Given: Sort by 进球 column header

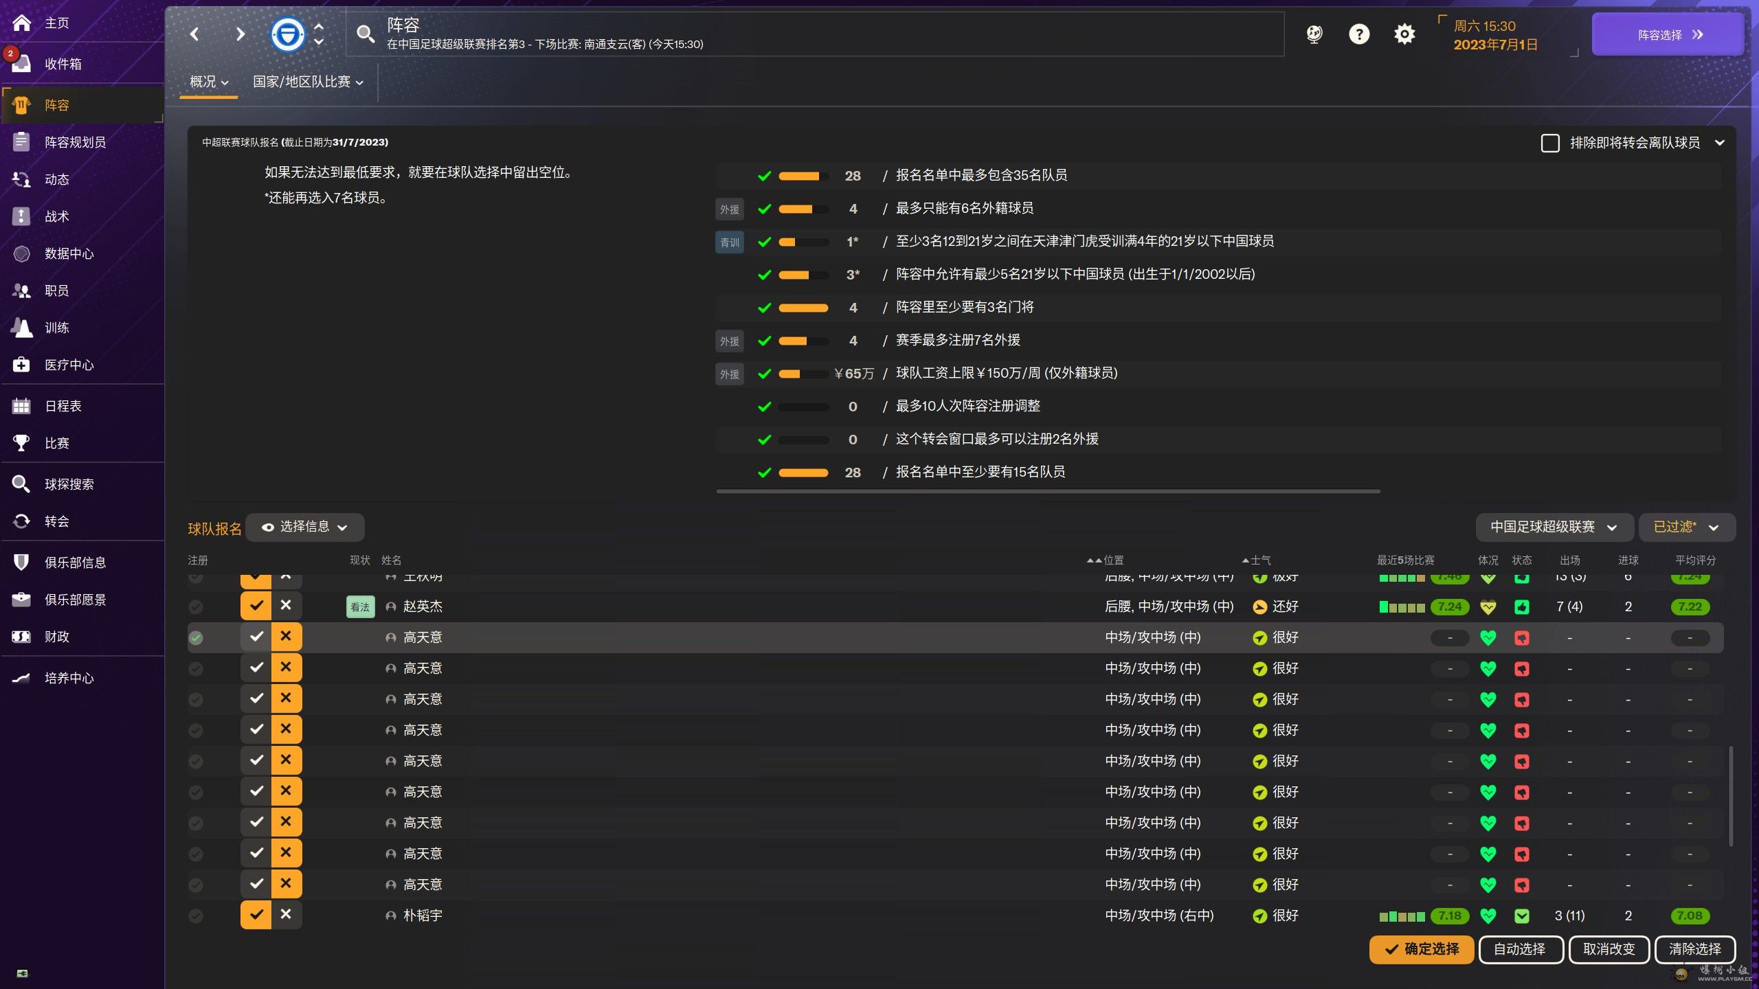Looking at the screenshot, I should 1628,560.
